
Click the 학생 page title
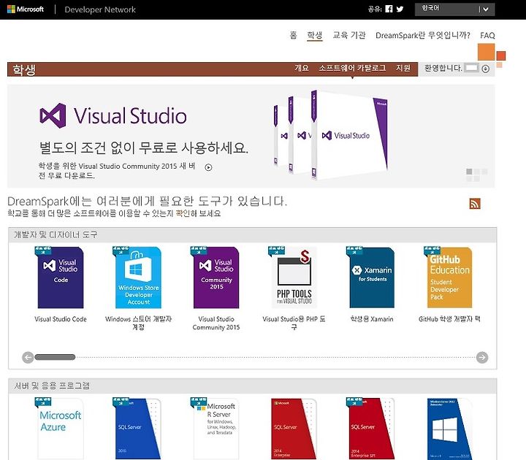coord(24,70)
